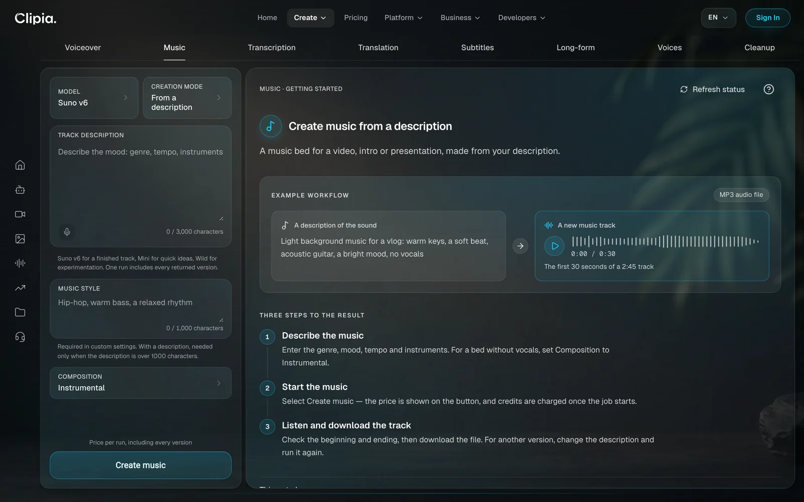Seek within the example track waveform
Viewport: 804px width, 502px height.
[x=665, y=241]
